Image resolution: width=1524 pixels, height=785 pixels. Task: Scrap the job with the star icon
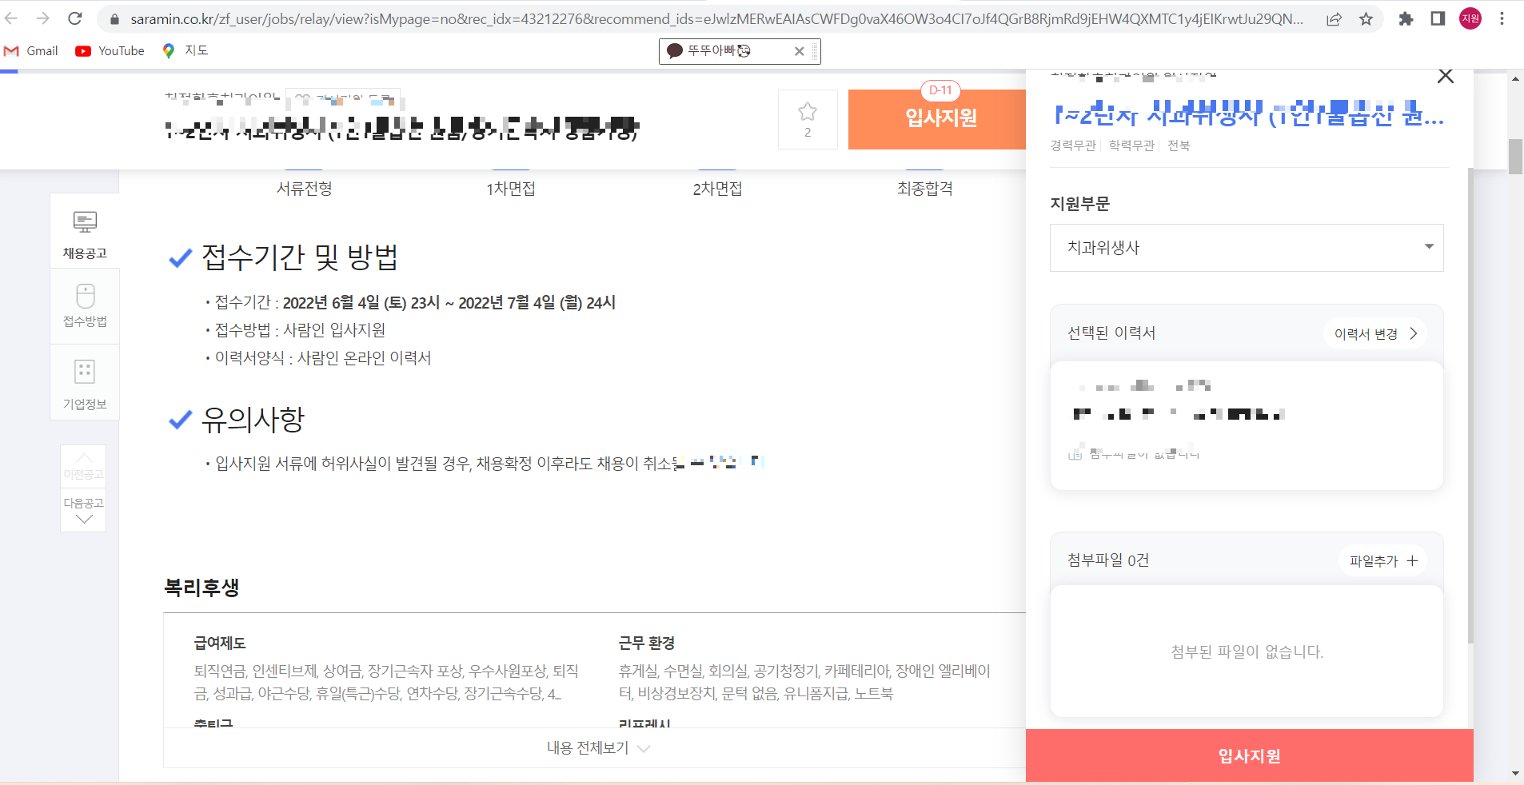[808, 119]
